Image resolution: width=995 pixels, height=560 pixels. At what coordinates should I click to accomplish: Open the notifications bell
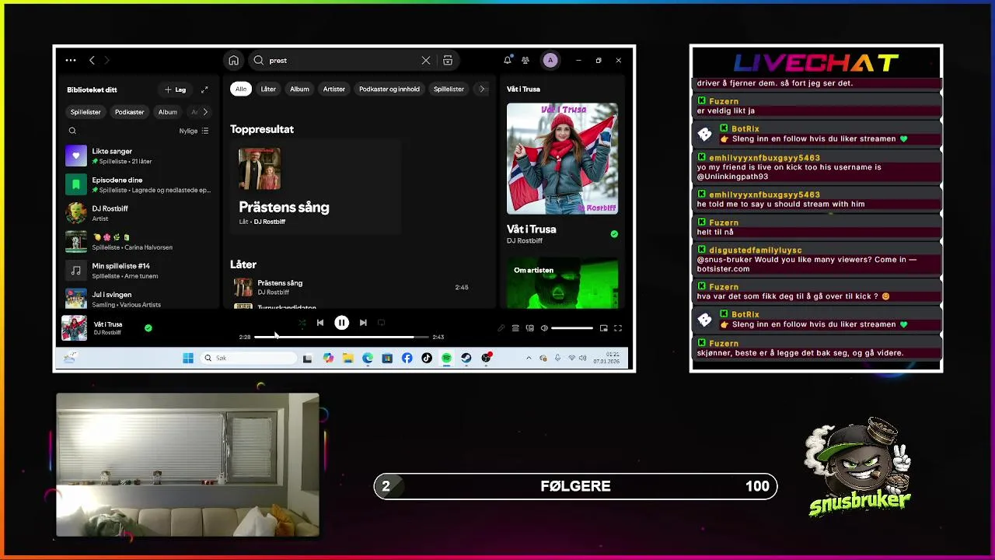(508, 60)
